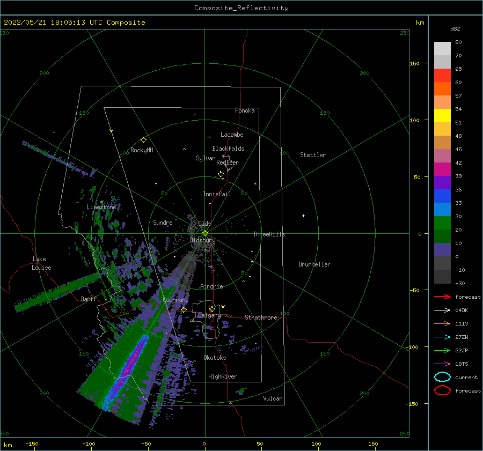Choose the bright green 30 dBZ swatch
Screen dimensions: 483x451
(x=442, y=223)
